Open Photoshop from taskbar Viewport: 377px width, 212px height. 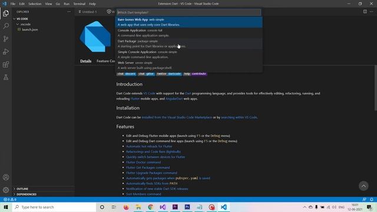[x=187, y=207]
